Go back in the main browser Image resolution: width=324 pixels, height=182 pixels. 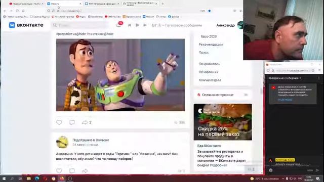pyautogui.click(x=5, y=11)
